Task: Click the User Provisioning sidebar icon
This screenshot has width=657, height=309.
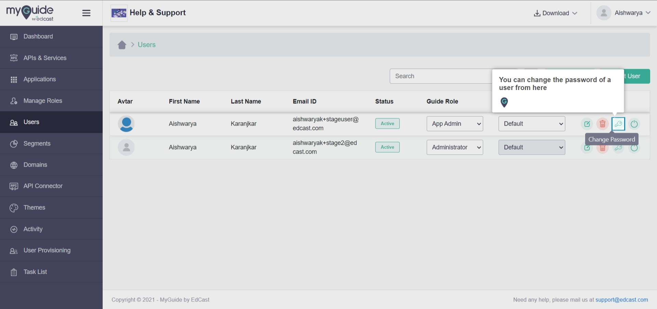Action: point(14,251)
